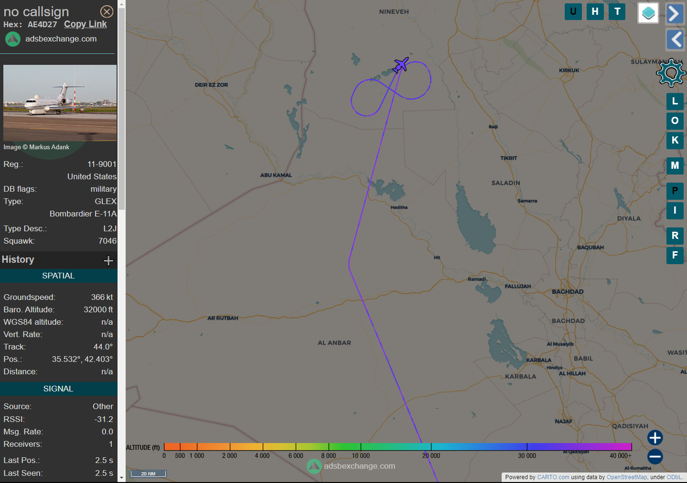
Task: Close the selected aircraft info panel
Action: (x=107, y=11)
